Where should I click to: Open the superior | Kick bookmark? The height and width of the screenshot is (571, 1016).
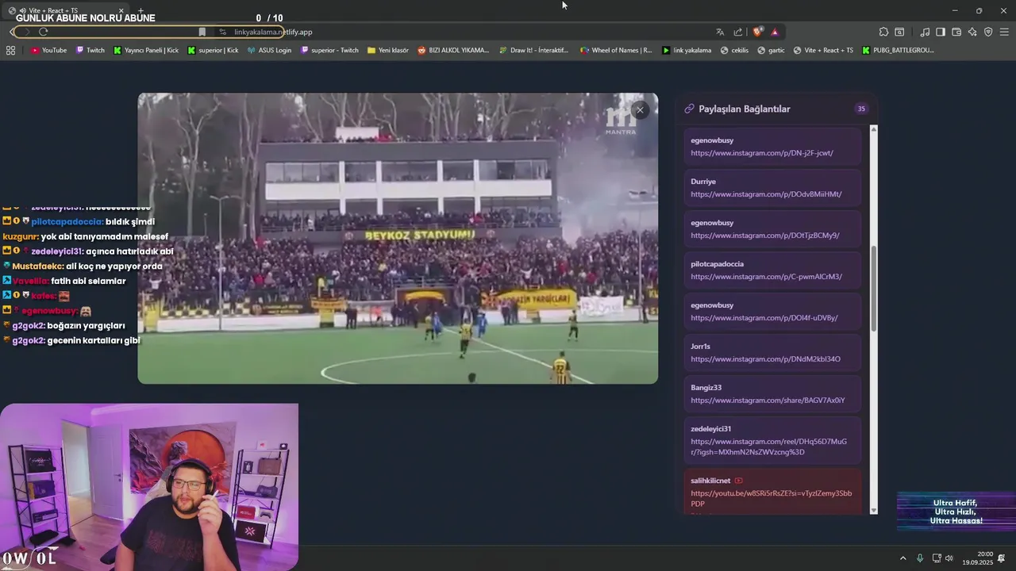(213, 50)
